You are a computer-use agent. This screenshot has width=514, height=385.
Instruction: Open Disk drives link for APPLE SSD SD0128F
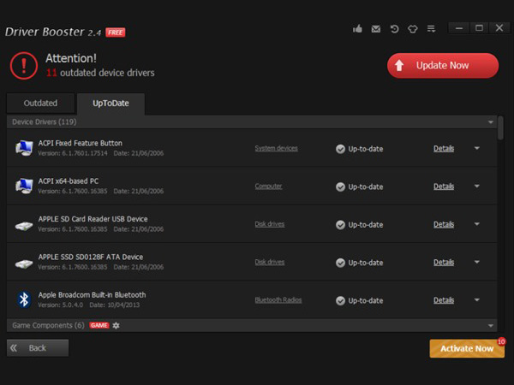click(x=270, y=263)
